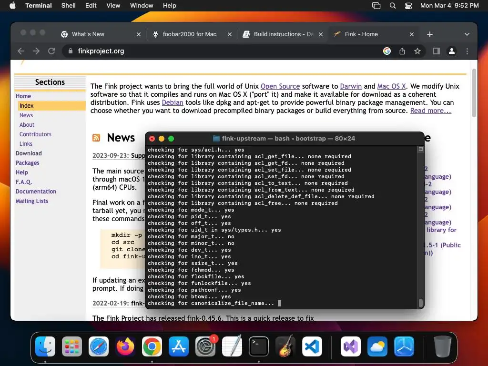Click the Terminal window scrollbar thumb

coord(420,303)
